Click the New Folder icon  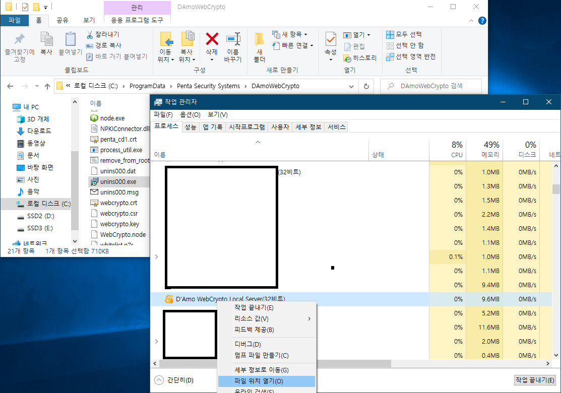[259, 39]
